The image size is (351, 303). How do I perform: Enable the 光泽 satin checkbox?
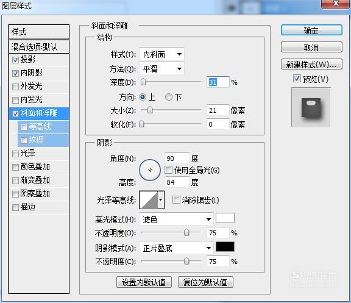click(15, 154)
